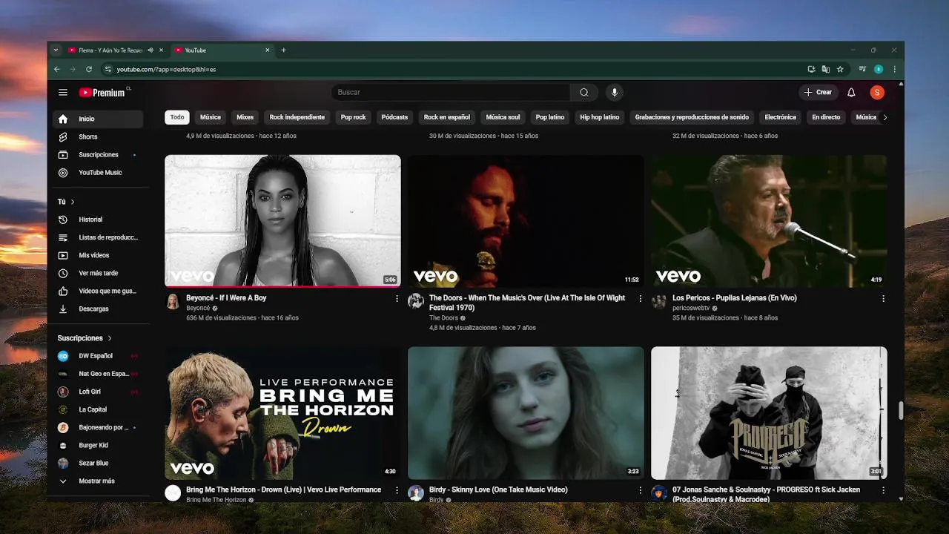Open Descargas in sidebar
949x534 pixels.
point(98,309)
